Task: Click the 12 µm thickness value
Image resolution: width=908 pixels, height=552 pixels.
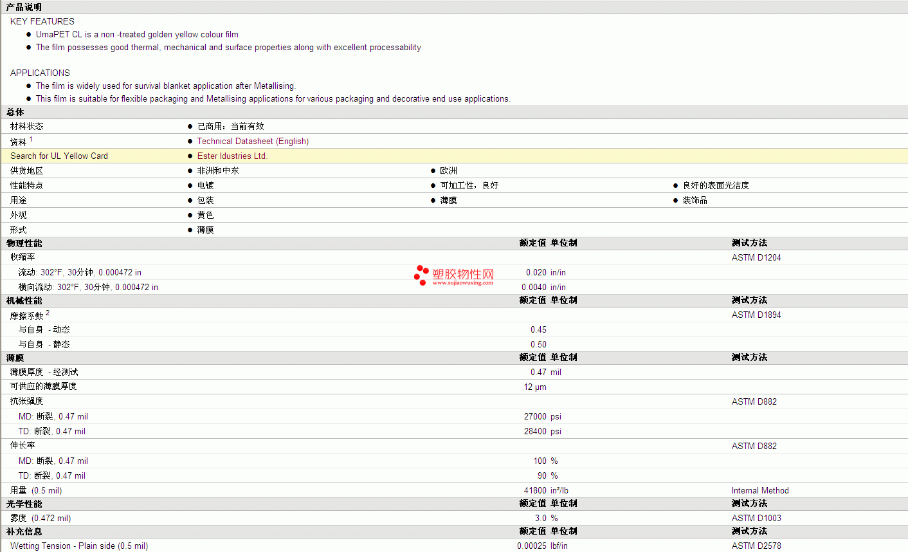Action: coord(535,387)
